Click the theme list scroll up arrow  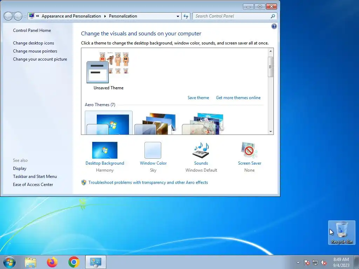click(271, 51)
